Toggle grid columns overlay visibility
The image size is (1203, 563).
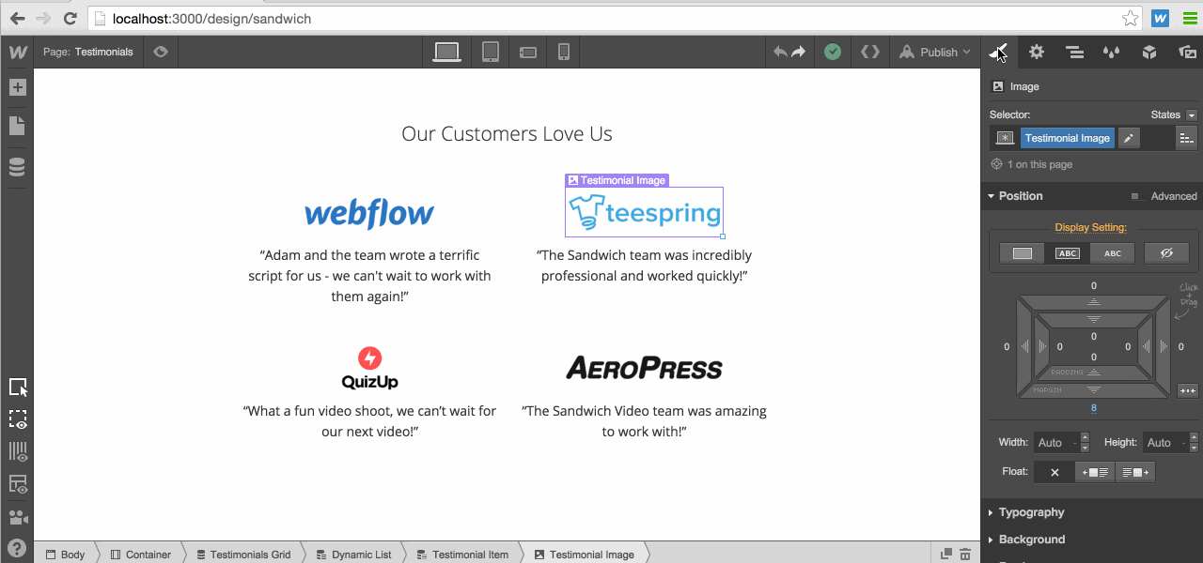(x=17, y=451)
